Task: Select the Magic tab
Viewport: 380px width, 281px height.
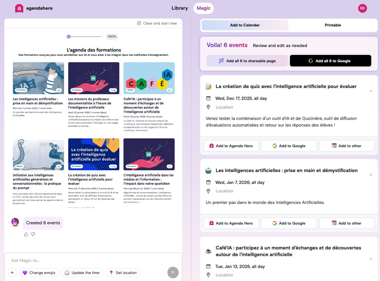Action: [203, 8]
